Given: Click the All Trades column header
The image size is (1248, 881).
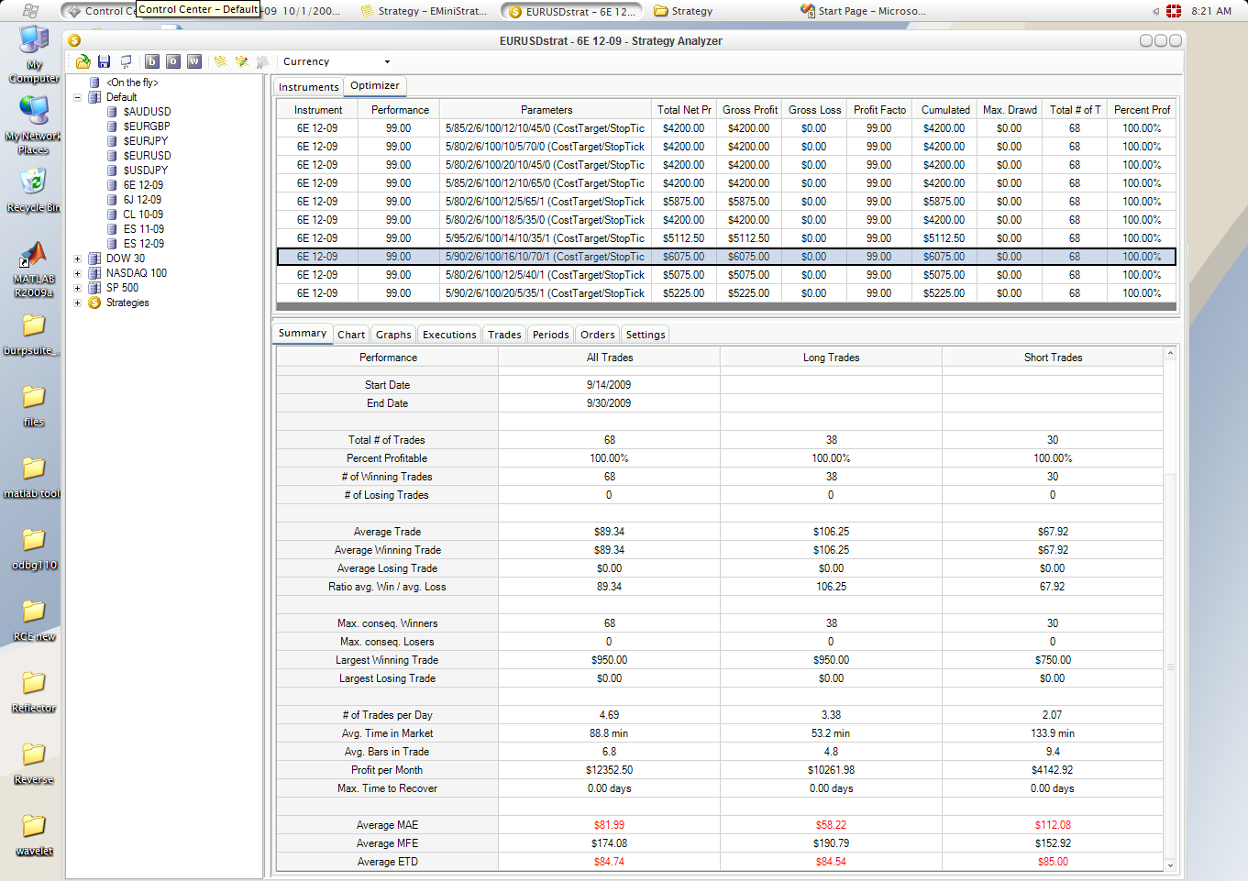Looking at the screenshot, I should [610, 358].
